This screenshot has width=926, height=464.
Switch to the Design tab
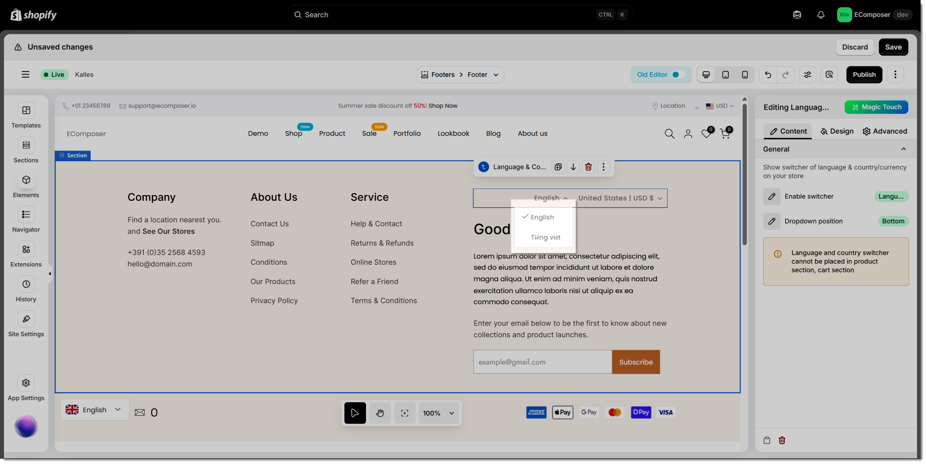837,131
